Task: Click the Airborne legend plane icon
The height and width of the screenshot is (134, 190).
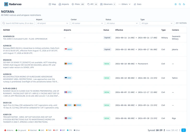Action: 5,130
